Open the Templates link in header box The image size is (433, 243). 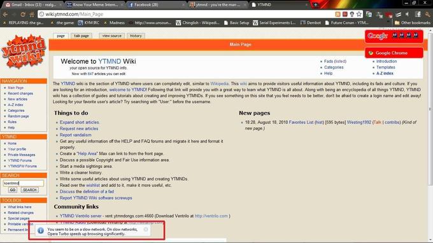[x=385, y=67]
